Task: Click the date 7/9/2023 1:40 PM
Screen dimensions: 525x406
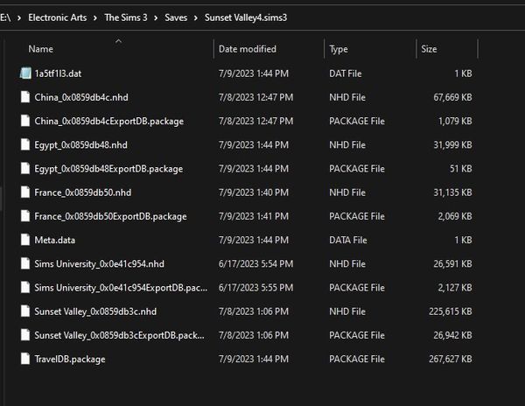Action: click(x=254, y=192)
